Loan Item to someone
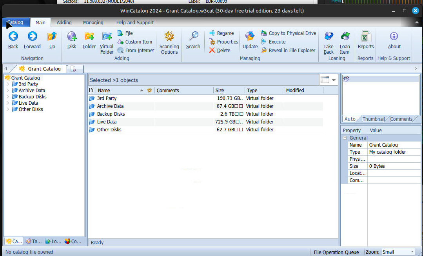 click(x=345, y=43)
